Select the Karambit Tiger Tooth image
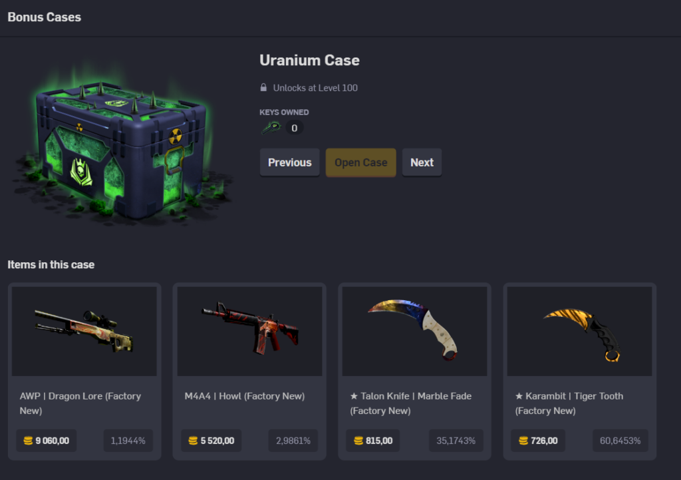The width and height of the screenshot is (681, 480). (580, 332)
